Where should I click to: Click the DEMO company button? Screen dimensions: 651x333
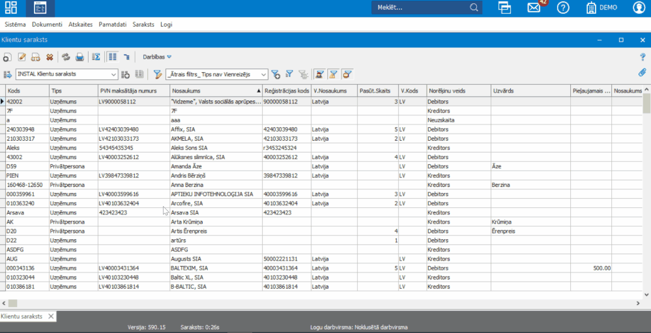[x=601, y=8]
